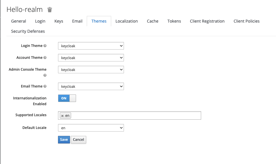Click the Login Theme label
This screenshot has width=276, height=164.
[x=32, y=46]
